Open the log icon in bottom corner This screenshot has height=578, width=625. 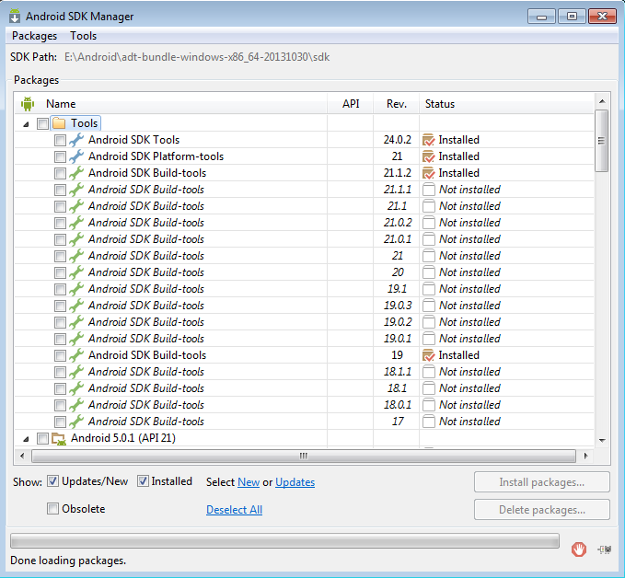pos(604,549)
